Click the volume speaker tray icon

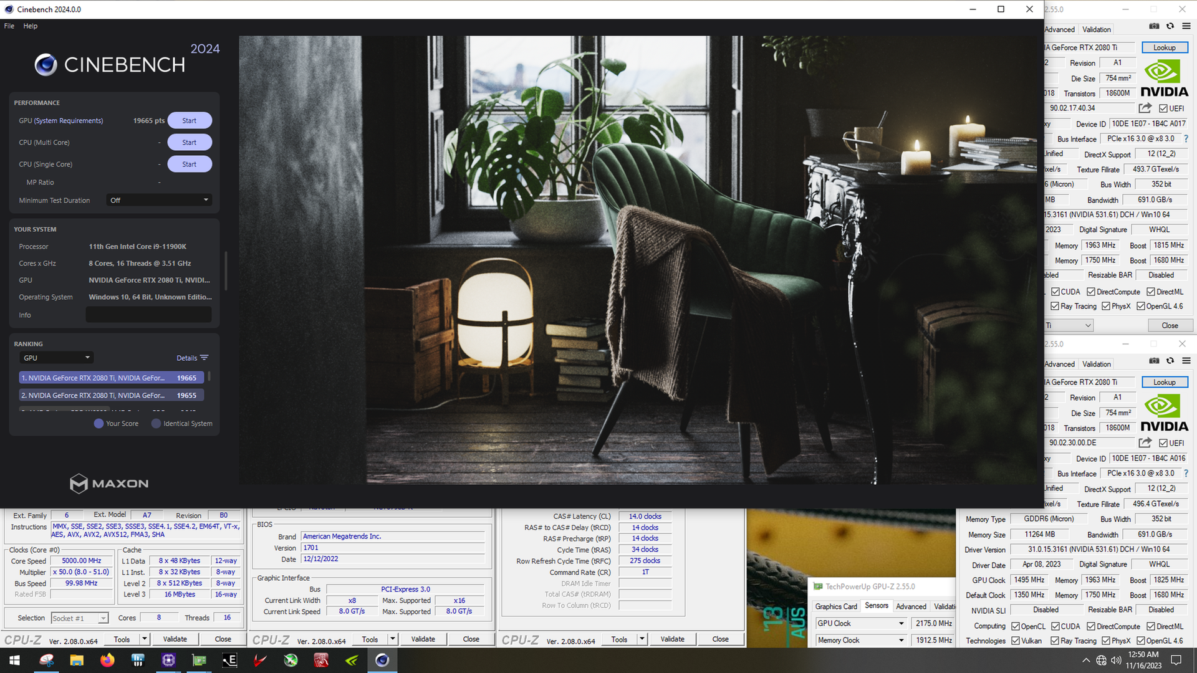coord(1116,661)
